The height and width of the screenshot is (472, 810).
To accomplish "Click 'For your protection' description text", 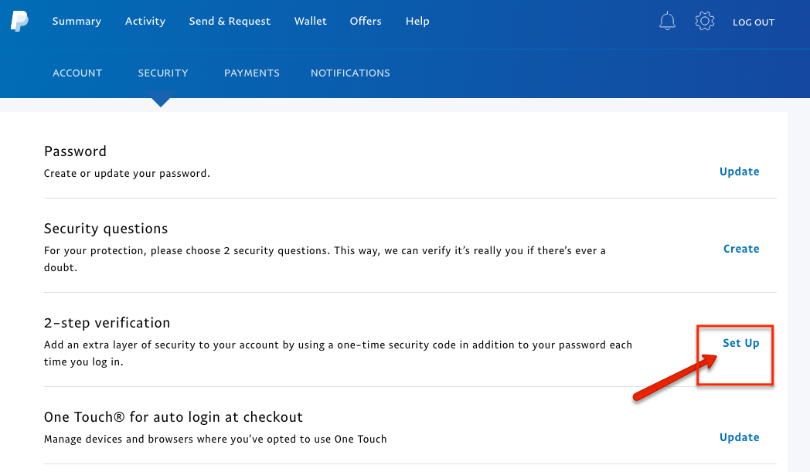I will [x=325, y=259].
